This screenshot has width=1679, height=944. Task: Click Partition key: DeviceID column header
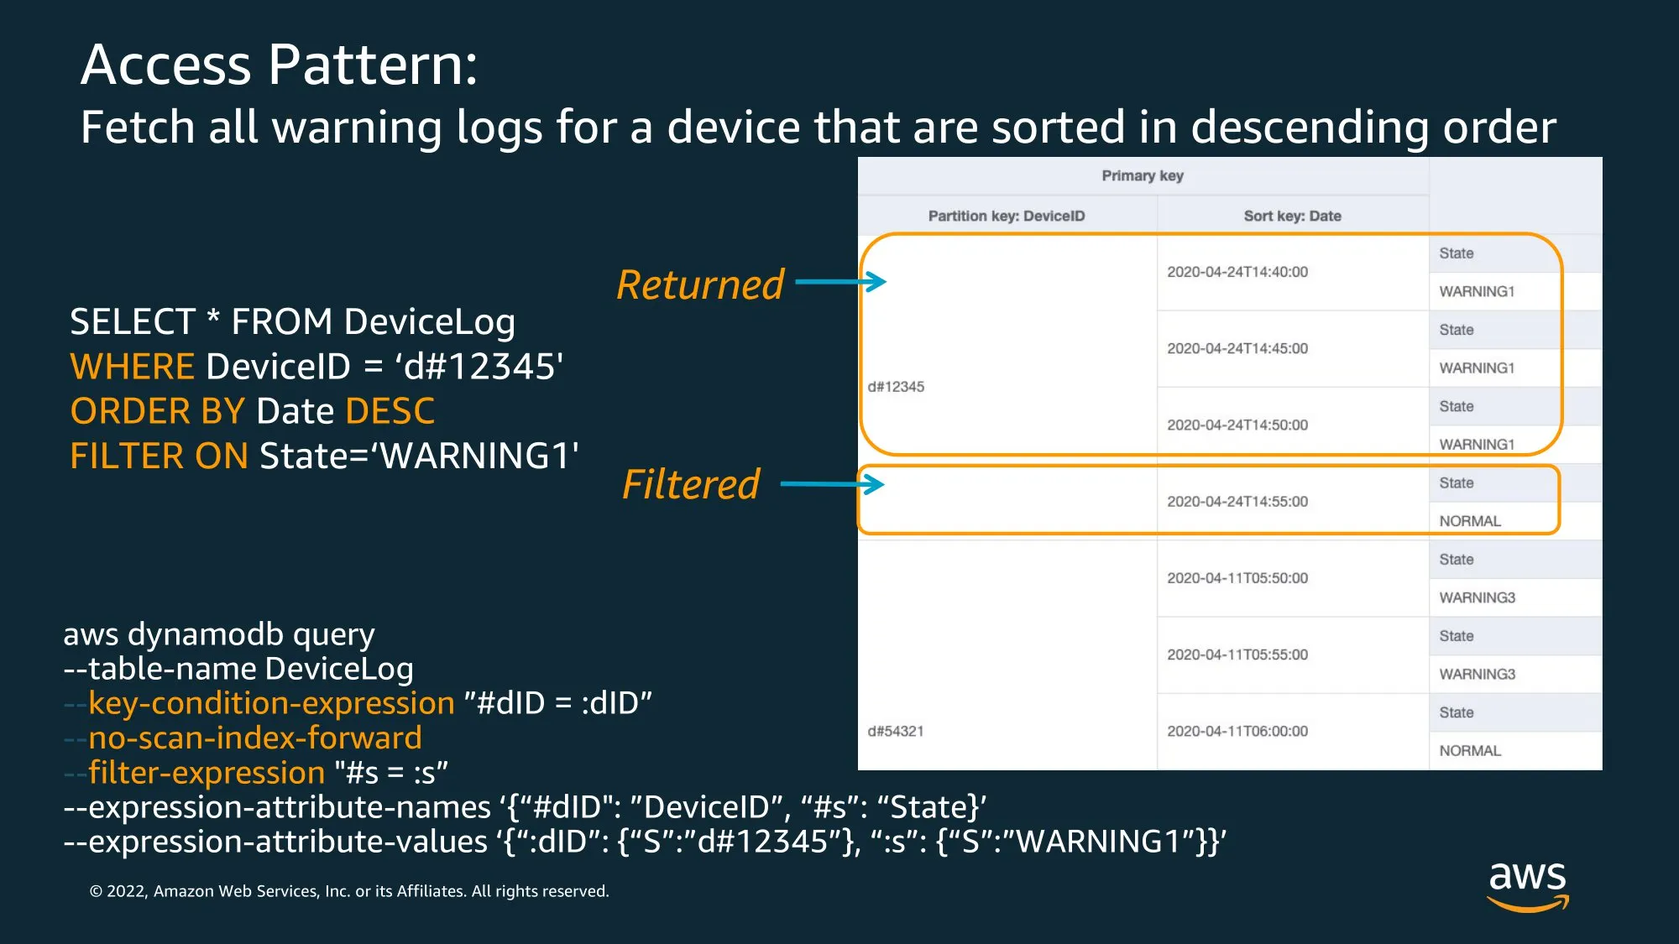point(1007,216)
